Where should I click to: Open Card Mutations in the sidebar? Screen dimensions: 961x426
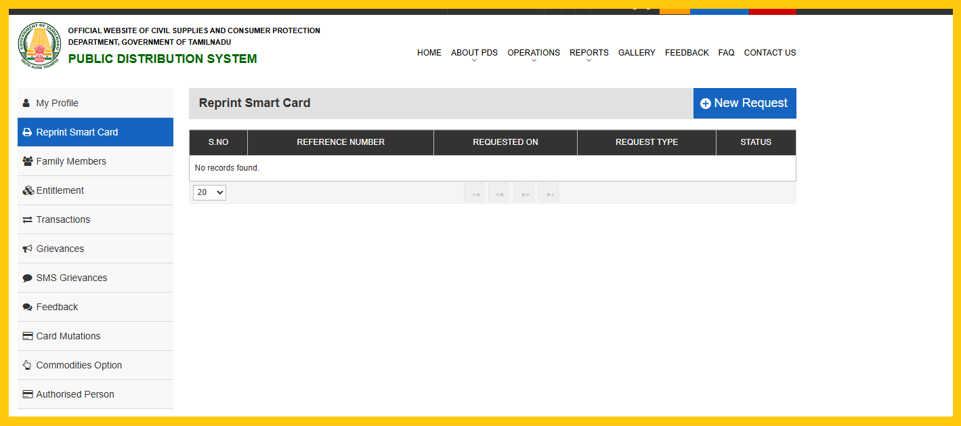68,336
